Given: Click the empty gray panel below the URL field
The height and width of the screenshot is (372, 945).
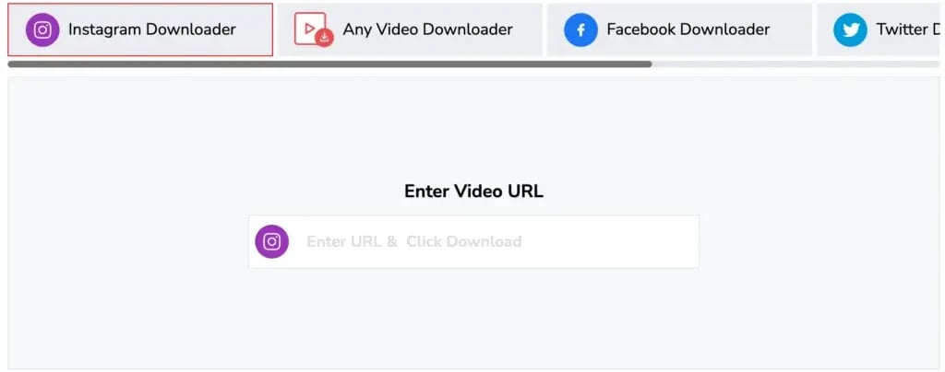Looking at the screenshot, I should [473, 319].
